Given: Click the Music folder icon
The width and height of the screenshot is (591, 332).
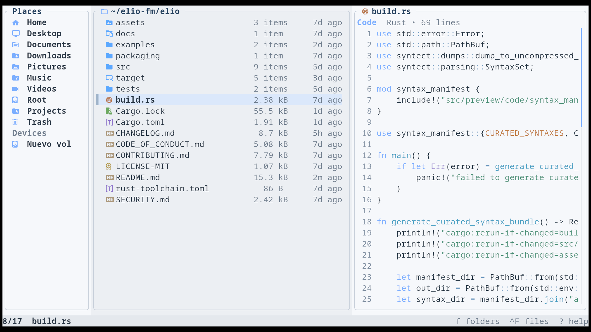Looking at the screenshot, I should click(16, 78).
